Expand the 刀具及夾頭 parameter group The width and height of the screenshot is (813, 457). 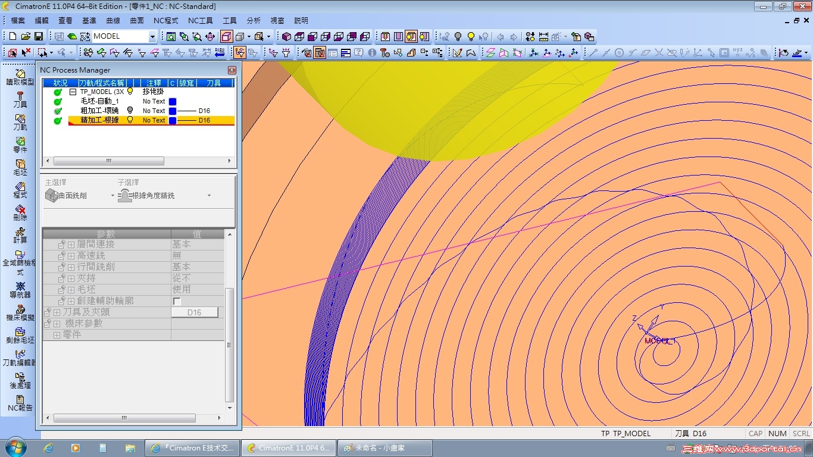(57, 312)
